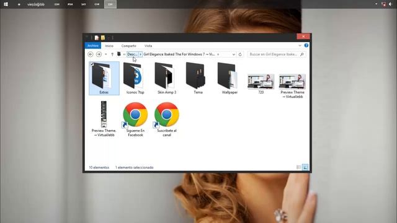
Task: Open the Skin Aimp 3 folder
Action: 167,78
